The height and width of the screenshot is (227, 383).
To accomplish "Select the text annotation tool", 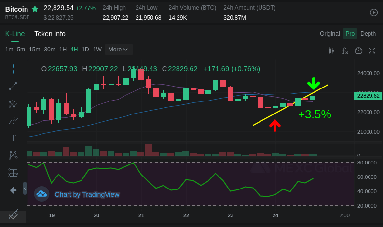I will (x=13, y=138).
